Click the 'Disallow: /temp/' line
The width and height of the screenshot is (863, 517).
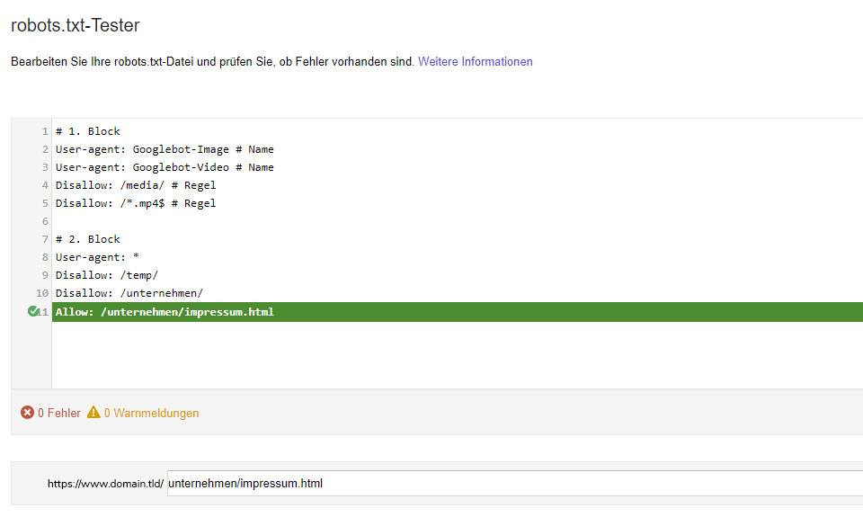(107, 275)
